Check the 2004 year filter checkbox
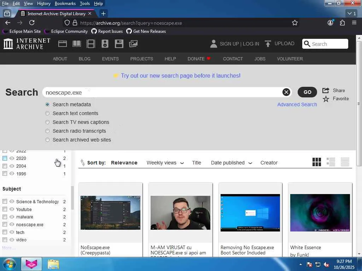 click(x=5, y=166)
